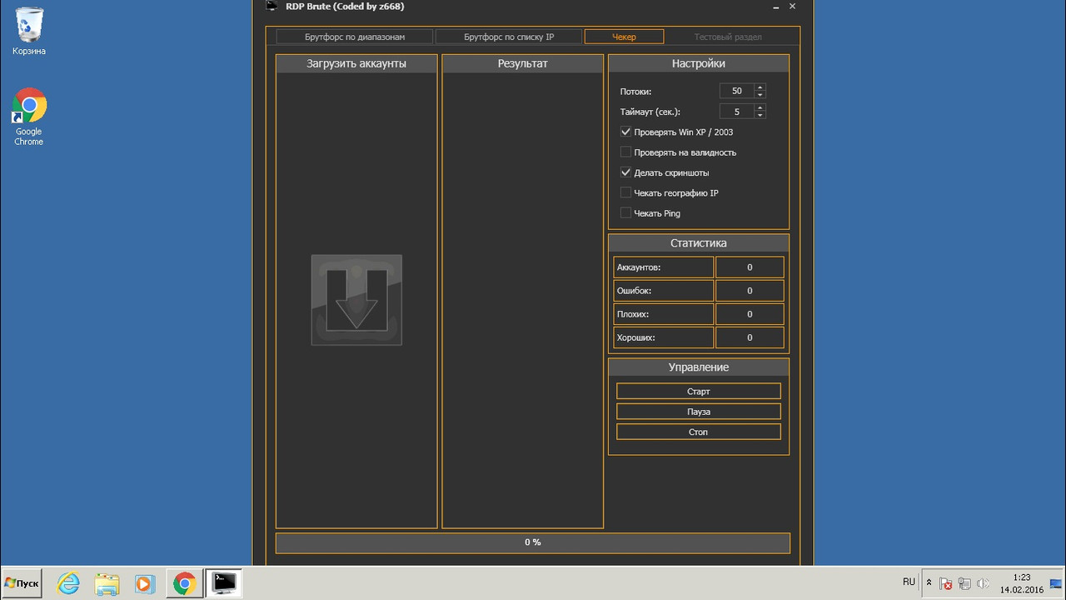Switch to the Брутфорс по списку IP tab

(508, 37)
